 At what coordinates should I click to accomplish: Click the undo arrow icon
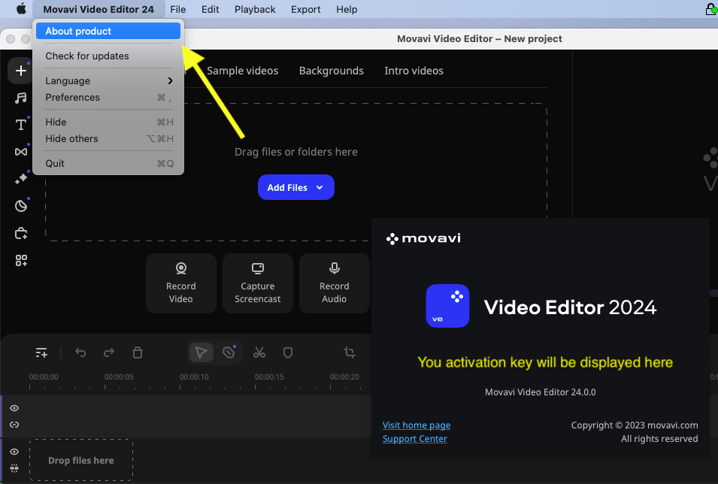[80, 352]
